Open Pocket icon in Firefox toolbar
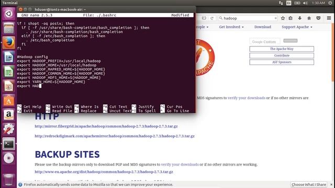Image resolution: width=335 pixels, height=188 pixels. (318, 18)
